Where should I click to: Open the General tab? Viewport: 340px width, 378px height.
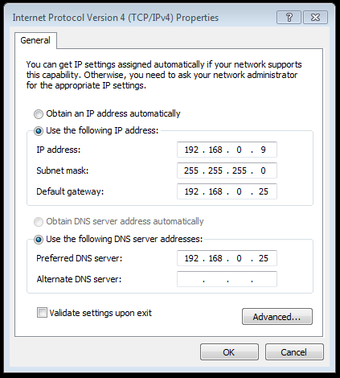point(35,40)
